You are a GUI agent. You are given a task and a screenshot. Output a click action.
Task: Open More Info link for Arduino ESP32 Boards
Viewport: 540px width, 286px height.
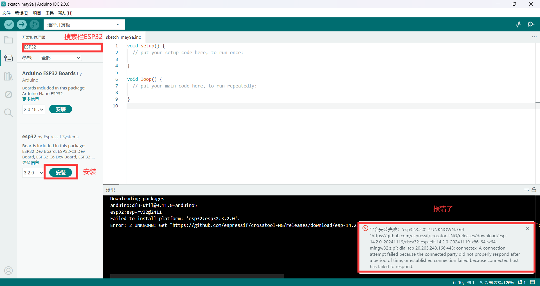click(x=31, y=99)
